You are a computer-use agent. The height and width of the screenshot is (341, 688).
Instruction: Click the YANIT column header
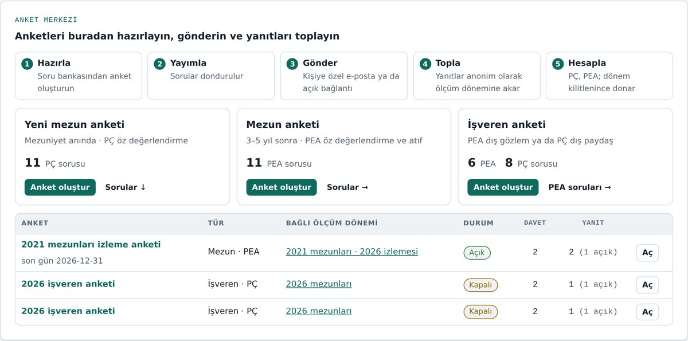pos(593,223)
